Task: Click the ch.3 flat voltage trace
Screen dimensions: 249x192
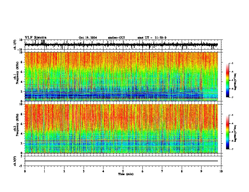Action: pos(121,161)
